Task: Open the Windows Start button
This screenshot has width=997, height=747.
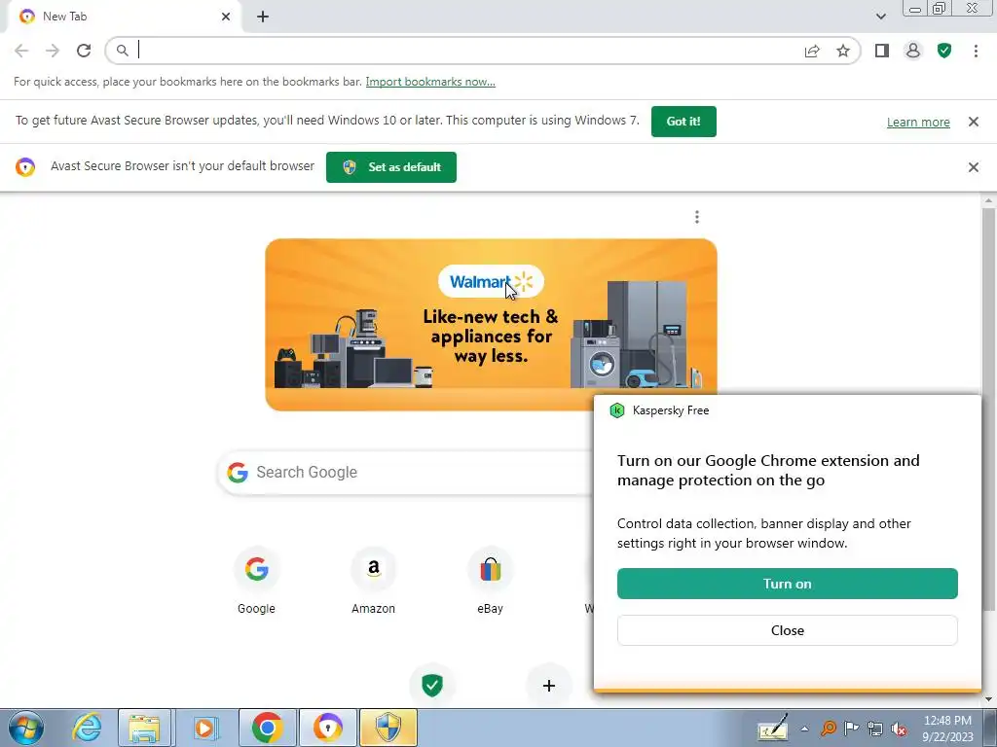Action: pos(26,728)
